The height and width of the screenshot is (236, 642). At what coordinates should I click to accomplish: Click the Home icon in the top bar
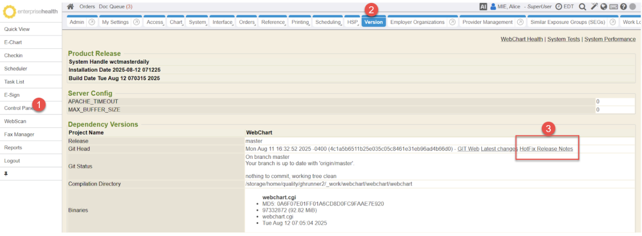point(71,7)
